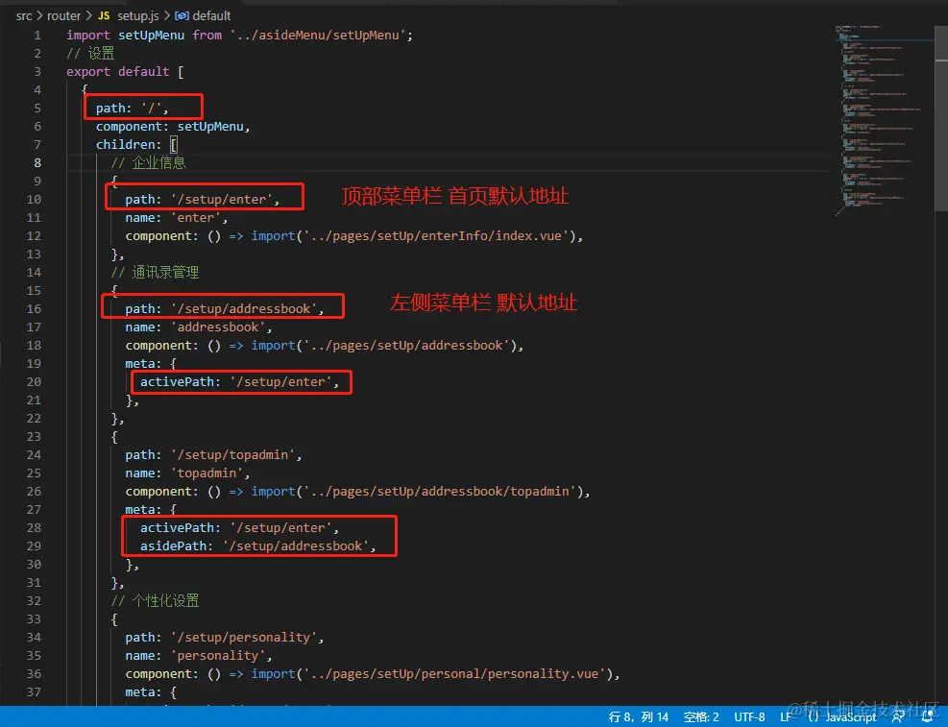Click 'asidePath' property on line 29
Image resolution: width=948 pixels, height=727 pixels.
coord(174,545)
